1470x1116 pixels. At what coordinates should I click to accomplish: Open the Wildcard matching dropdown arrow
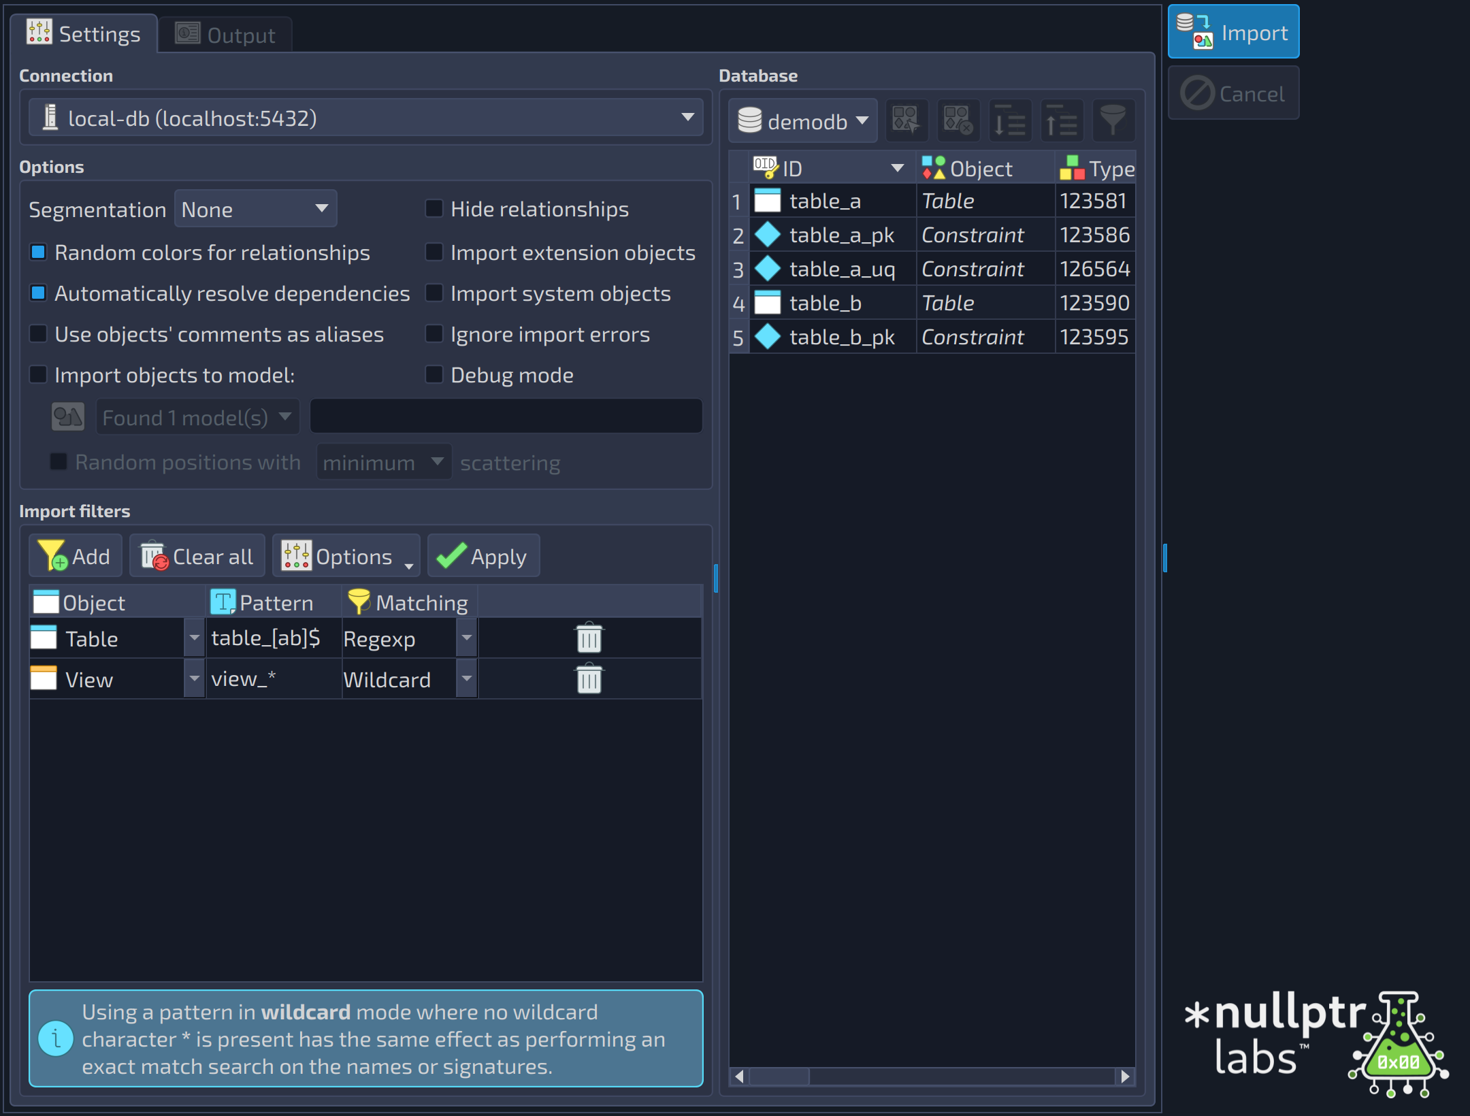click(467, 678)
